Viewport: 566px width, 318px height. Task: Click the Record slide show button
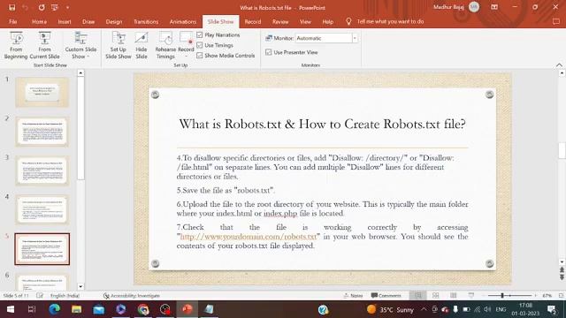click(186, 45)
